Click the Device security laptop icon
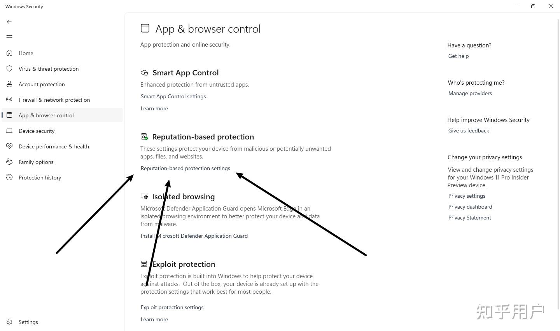The image size is (560, 331). coord(9,131)
